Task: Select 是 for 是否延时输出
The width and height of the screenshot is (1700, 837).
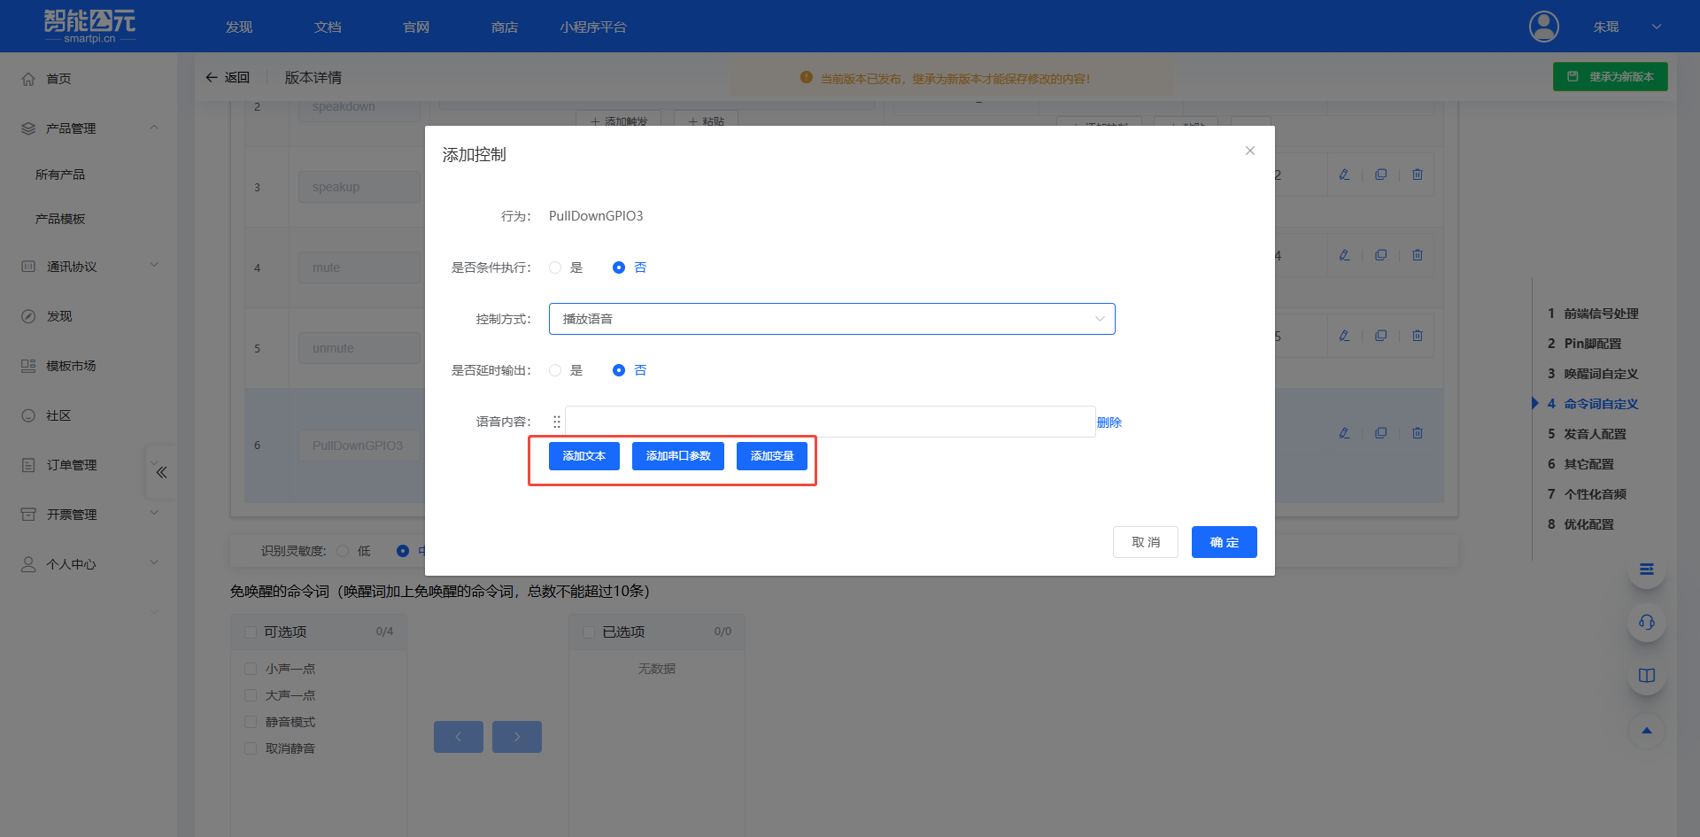Action: coord(555,370)
